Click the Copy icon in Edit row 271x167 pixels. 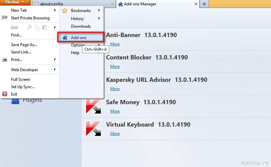(x=37, y=27)
